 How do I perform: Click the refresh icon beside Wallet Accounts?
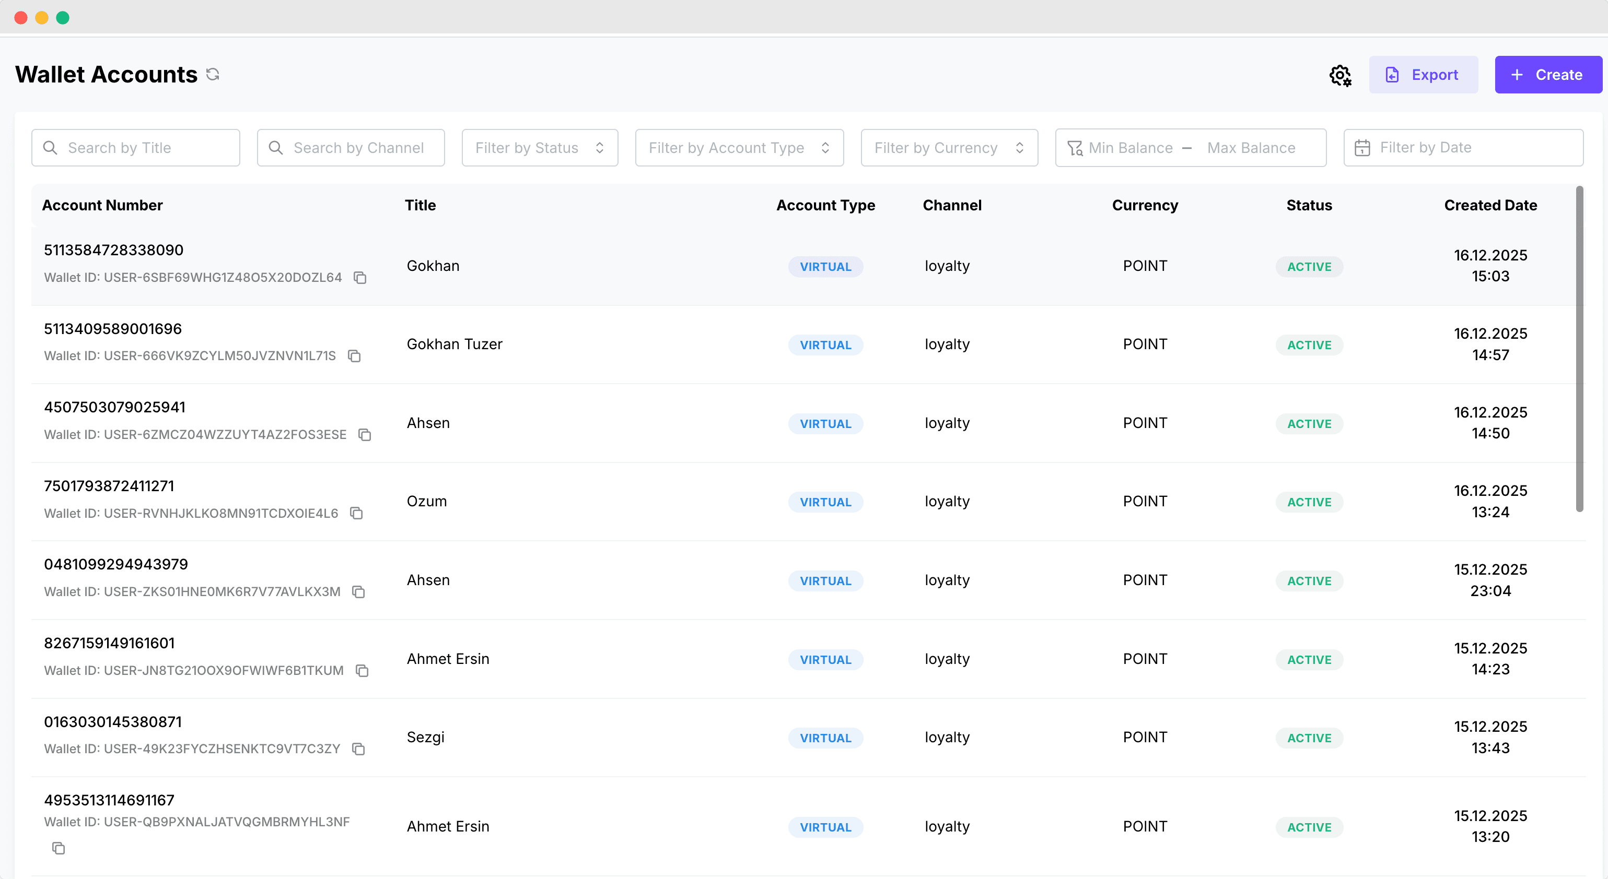tap(213, 74)
